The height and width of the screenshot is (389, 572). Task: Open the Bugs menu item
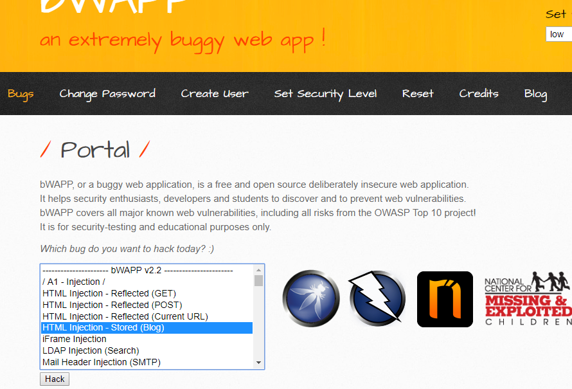coord(21,94)
